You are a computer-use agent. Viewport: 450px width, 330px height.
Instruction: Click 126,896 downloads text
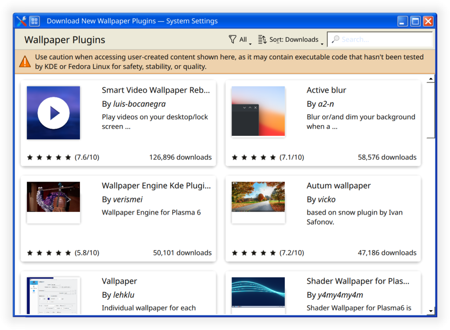[180, 157]
